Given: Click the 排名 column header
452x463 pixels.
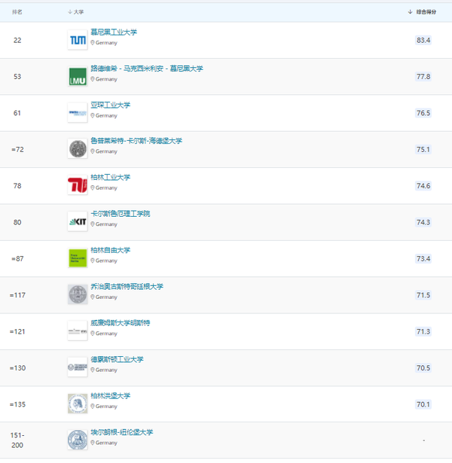Looking at the screenshot, I should click(18, 12).
